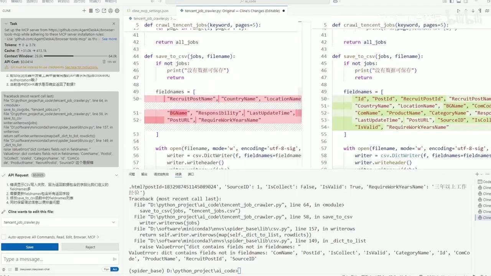Open the See more link in Task
The height and width of the screenshot is (276, 491).
[109, 39]
